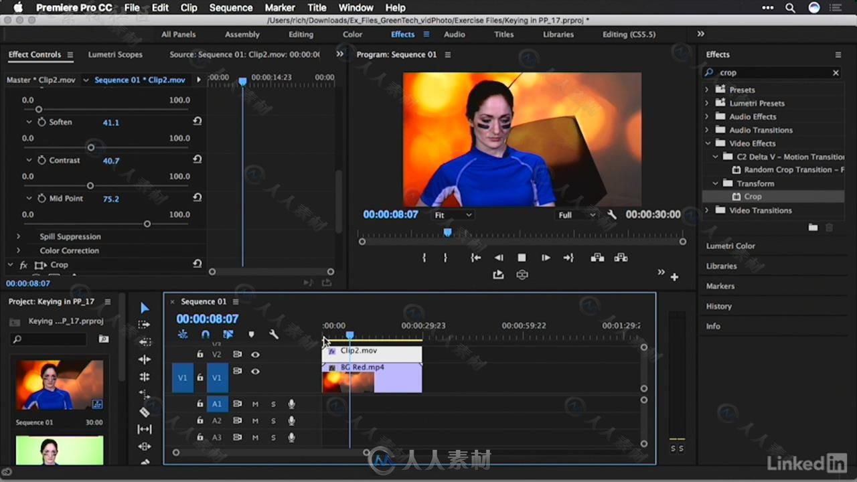This screenshot has height=482, width=857.
Task: Select the Rate Stretch tool
Action: coord(145,394)
